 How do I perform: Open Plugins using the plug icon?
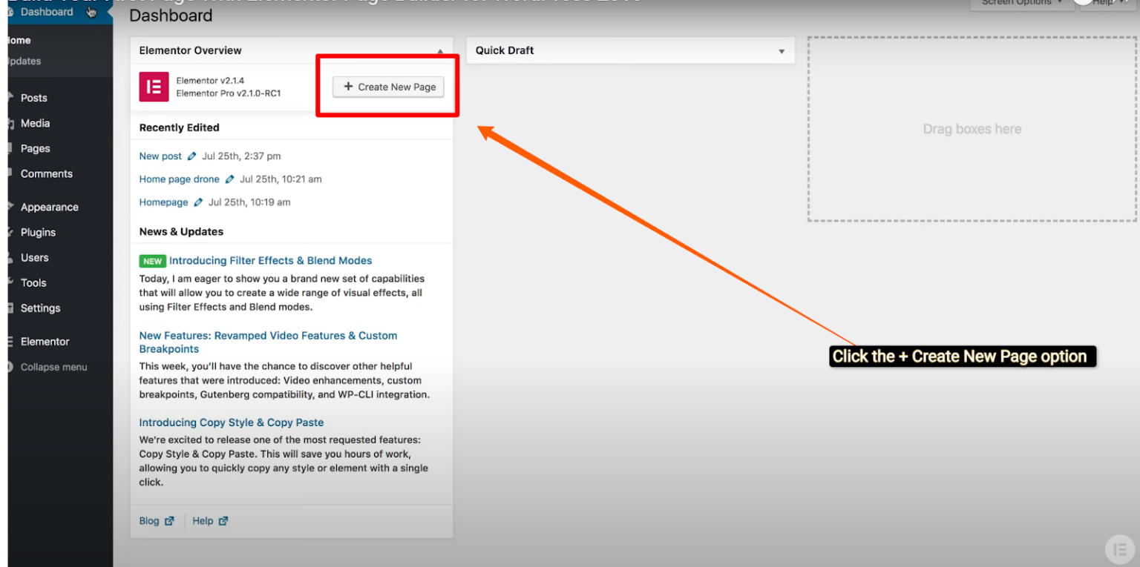pos(12,232)
